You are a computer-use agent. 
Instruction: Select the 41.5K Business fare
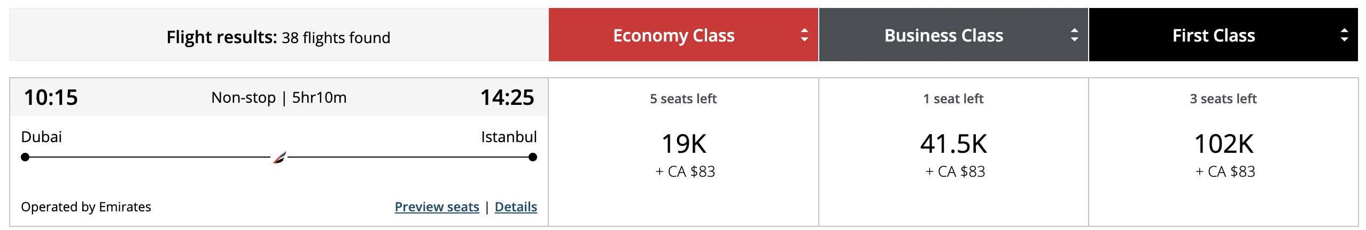pyautogui.click(x=953, y=144)
